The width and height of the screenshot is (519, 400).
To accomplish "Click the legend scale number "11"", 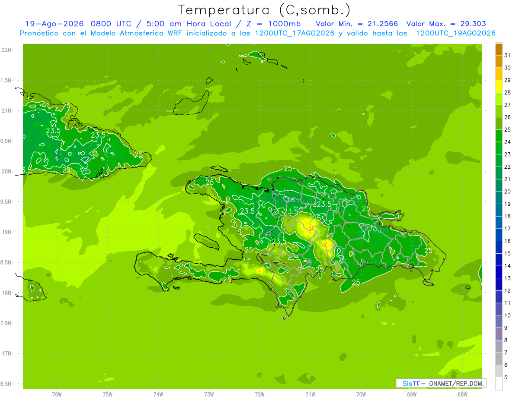I will 508,303.
